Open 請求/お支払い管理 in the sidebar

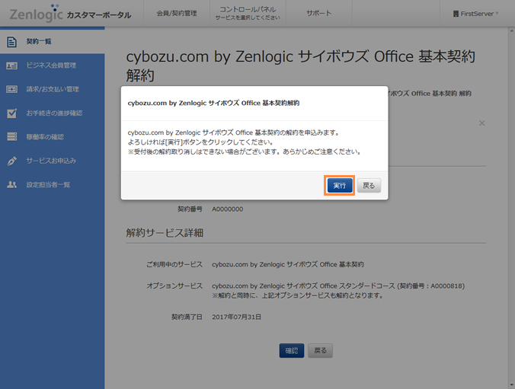pyautogui.click(x=53, y=89)
